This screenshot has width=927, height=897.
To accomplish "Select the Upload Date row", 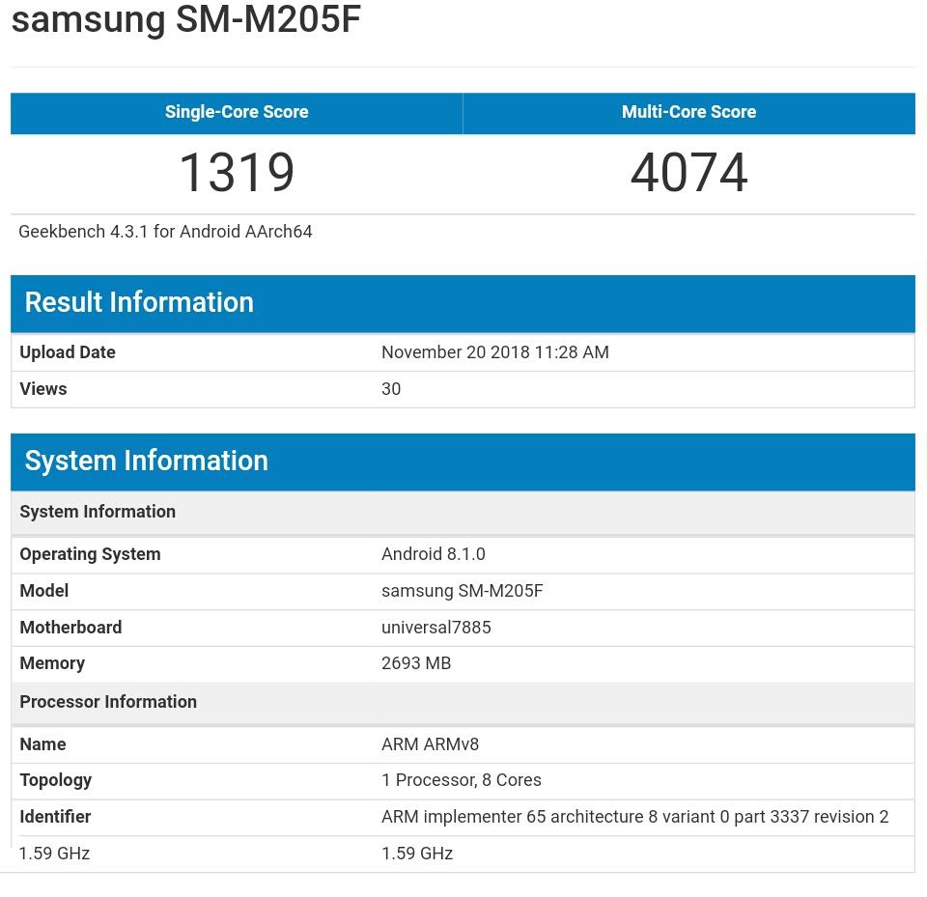I will pyautogui.click(x=67, y=351).
